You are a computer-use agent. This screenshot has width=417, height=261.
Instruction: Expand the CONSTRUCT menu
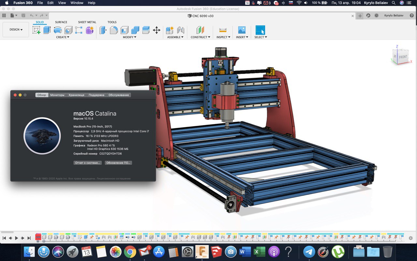coord(200,37)
